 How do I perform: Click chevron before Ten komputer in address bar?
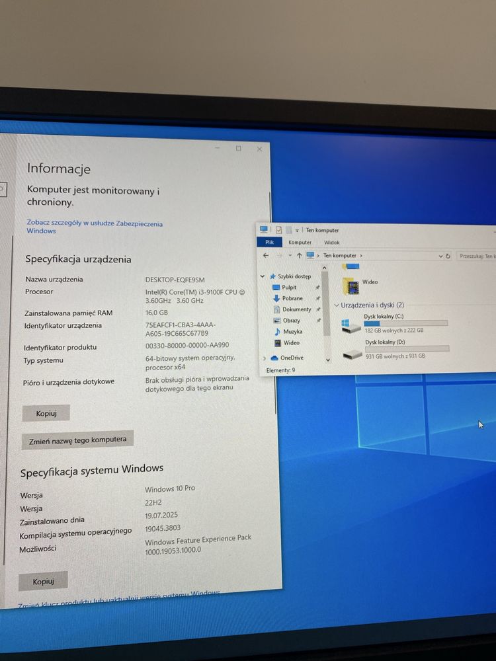click(x=318, y=255)
